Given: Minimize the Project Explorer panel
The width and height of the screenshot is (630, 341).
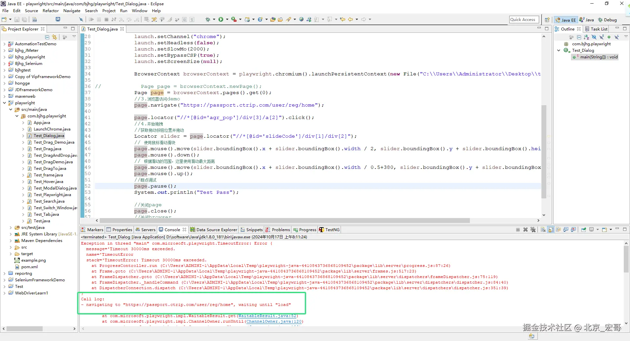Looking at the screenshot, I should (x=65, y=29).
